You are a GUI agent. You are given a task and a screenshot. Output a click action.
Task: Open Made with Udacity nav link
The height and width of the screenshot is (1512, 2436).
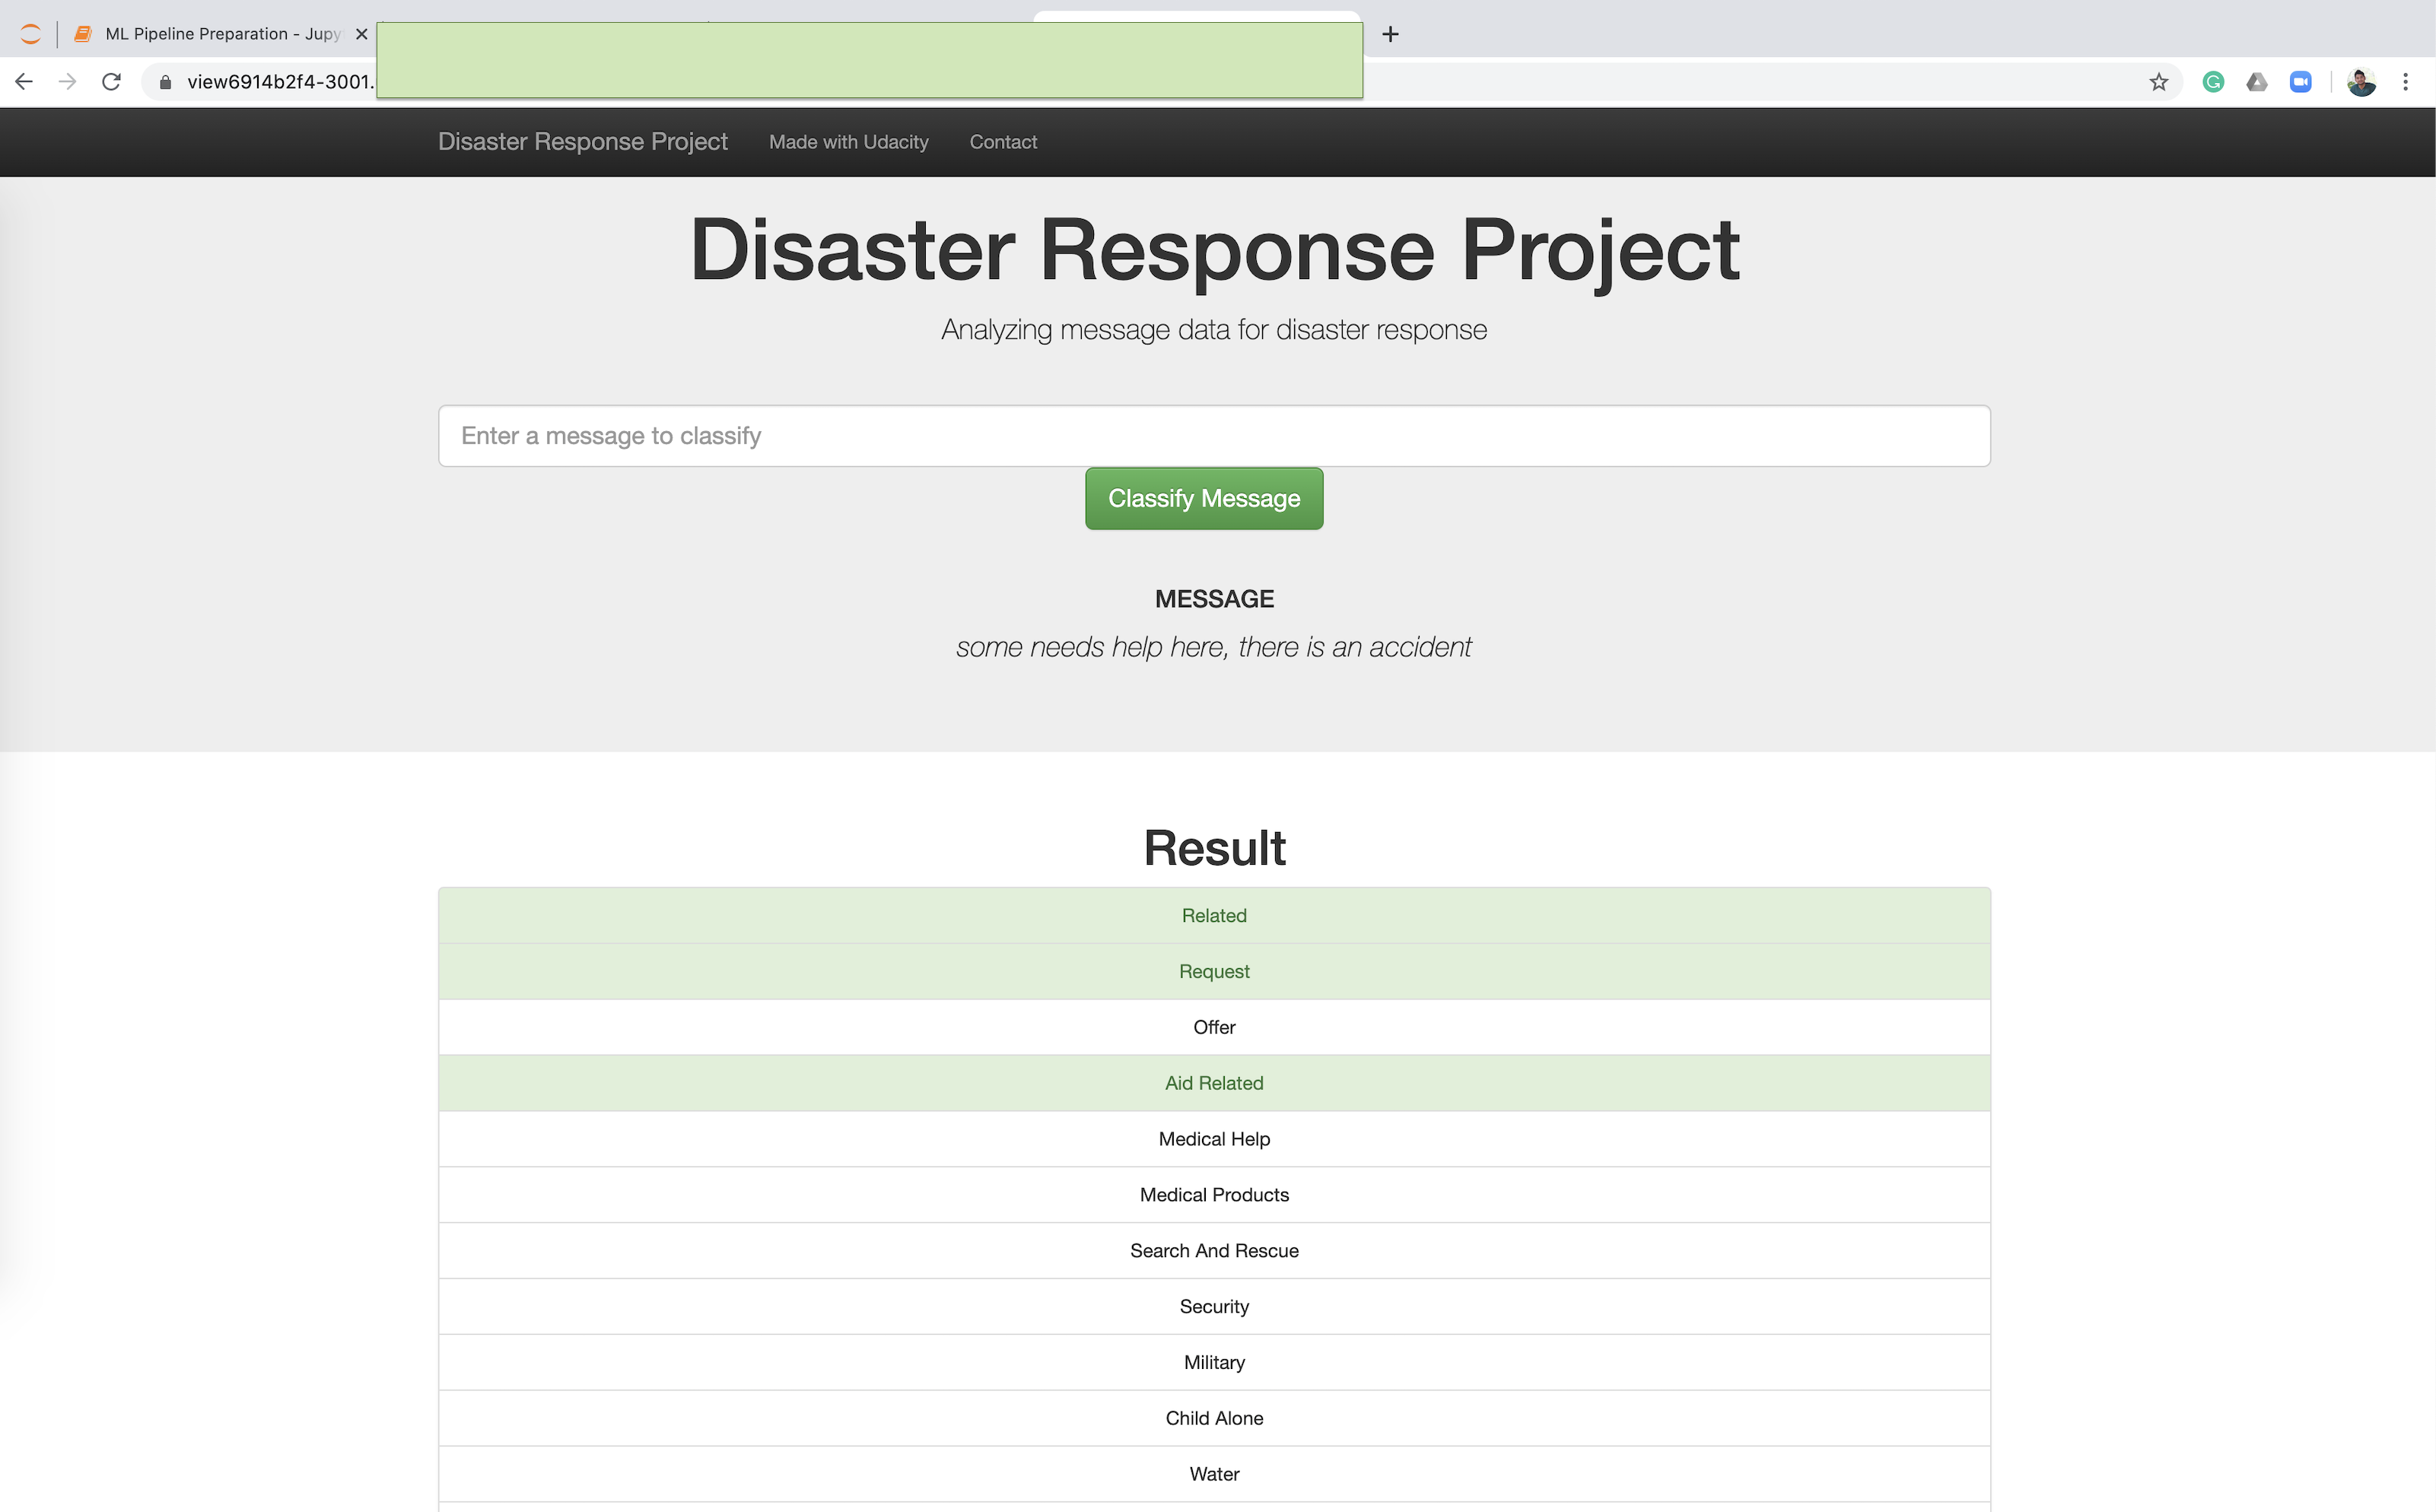(x=848, y=142)
